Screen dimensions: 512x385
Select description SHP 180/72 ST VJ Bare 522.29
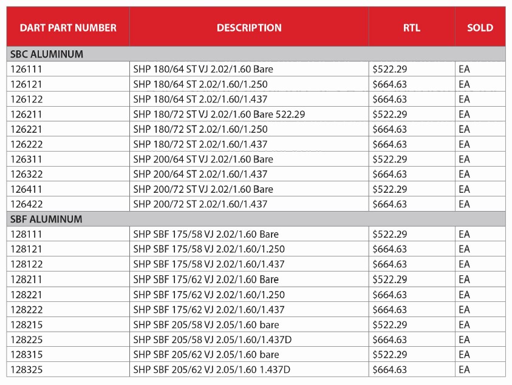pos(219,114)
